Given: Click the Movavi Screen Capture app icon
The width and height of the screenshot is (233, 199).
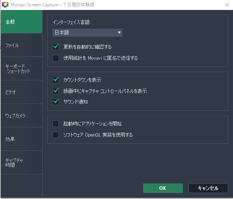Looking at the screenshot, I should [5, 5].
